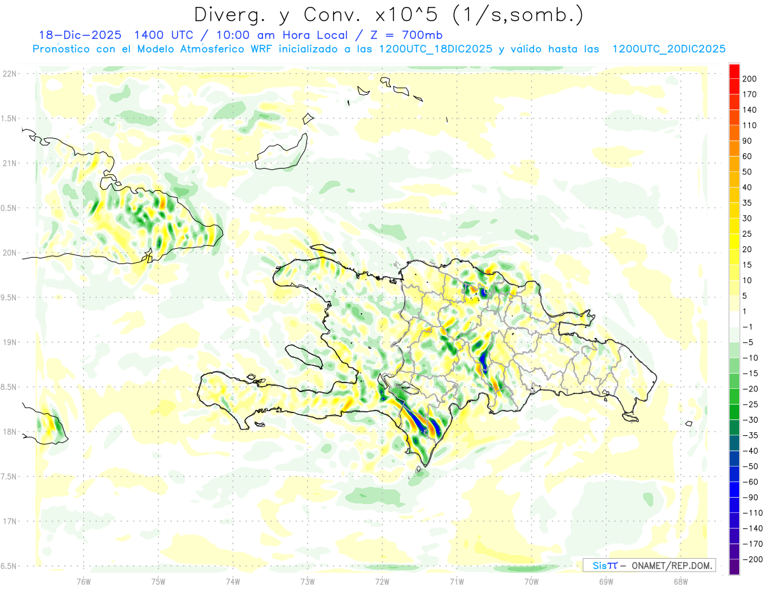Click the '68W' longitude label
This screenshot has width=764, height=590.
pyautogui.click(x=681, y=580)
